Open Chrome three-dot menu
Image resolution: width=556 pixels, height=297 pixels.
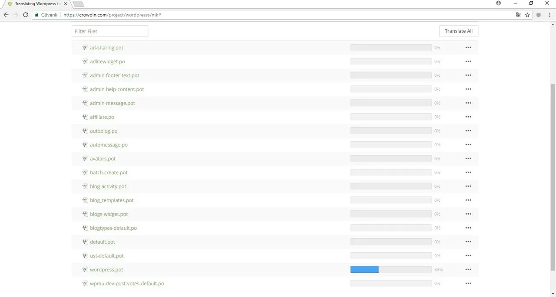tap(549, 15)
